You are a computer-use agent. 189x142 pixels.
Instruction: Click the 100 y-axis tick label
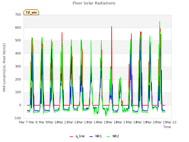18,92
